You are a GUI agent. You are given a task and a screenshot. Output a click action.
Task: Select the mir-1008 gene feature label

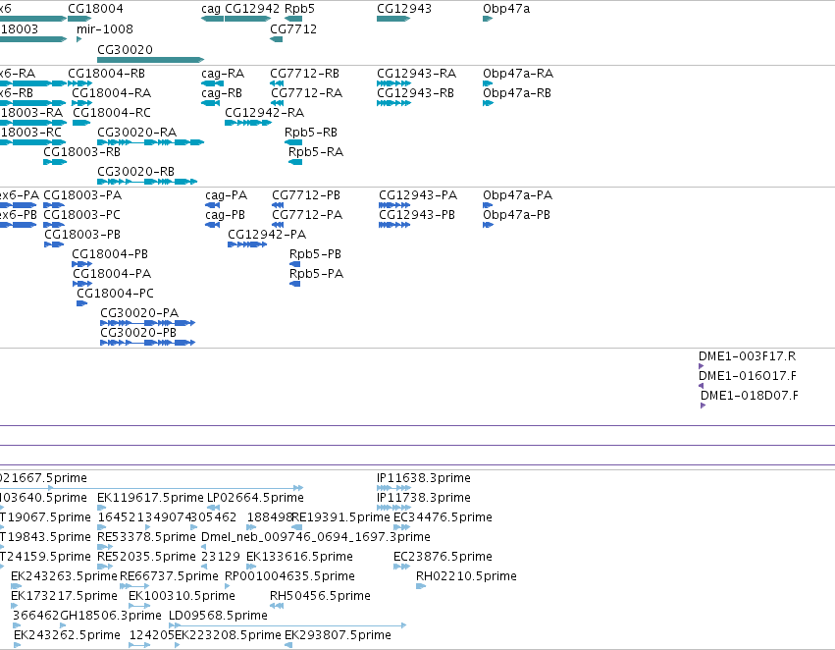104,29
